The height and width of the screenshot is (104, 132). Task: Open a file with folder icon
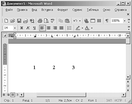pos(13,21)
